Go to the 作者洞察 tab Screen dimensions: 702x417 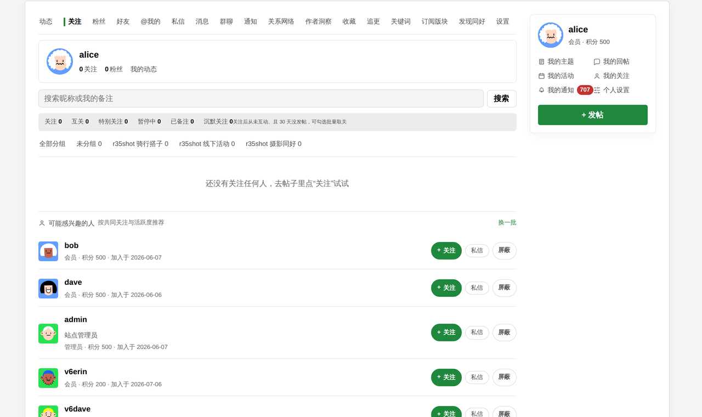[x=318, y=21]
